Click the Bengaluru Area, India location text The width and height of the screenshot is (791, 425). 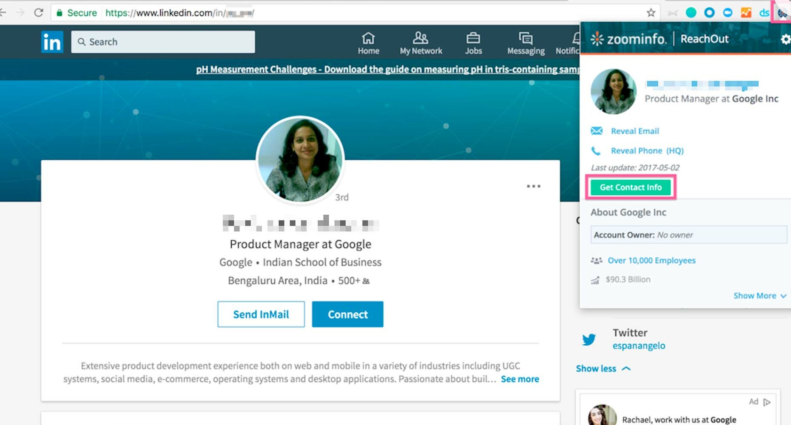(278, 280)
